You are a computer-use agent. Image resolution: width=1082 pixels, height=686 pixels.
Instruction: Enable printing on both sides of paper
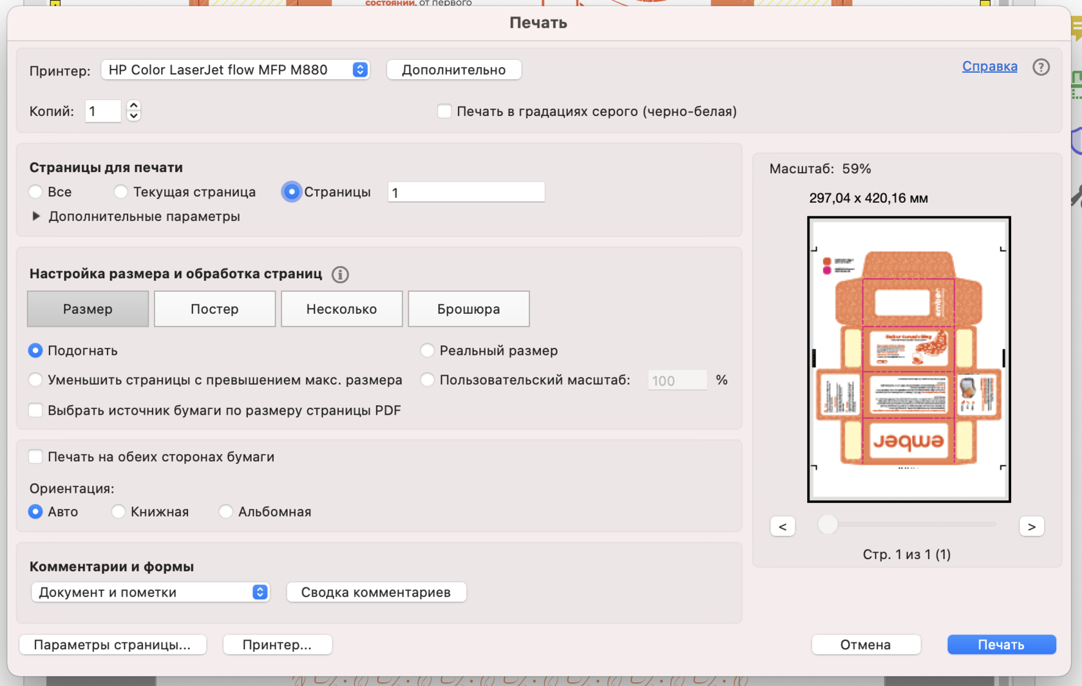point(36,457)
